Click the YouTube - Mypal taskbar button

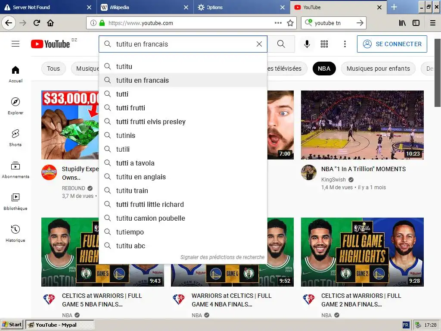coord(59,325)
